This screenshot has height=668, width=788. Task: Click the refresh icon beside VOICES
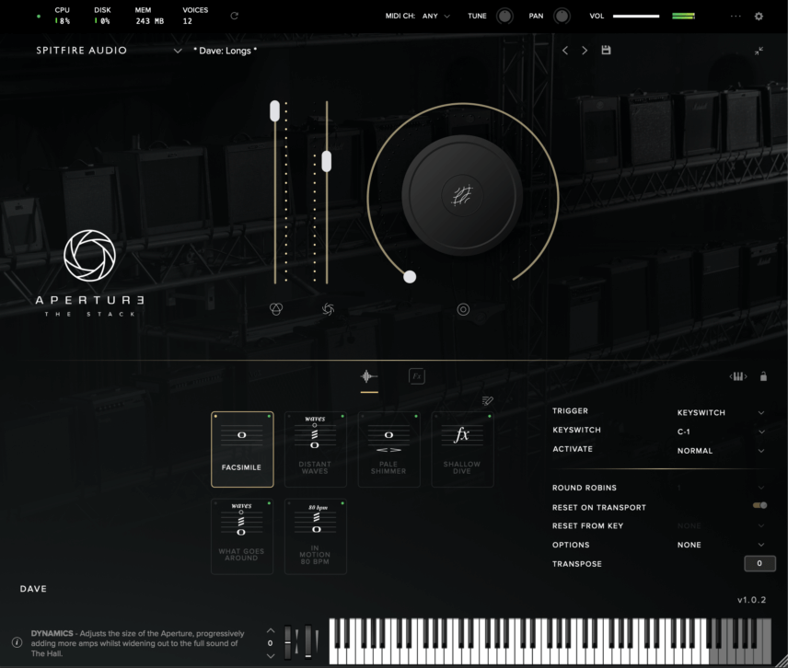pyautogui.click(x=234, y=16)
